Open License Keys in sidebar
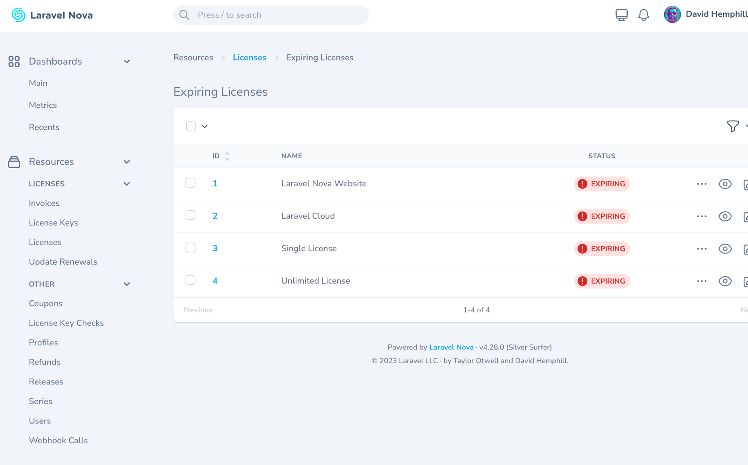The image size is (748, 465). click(x=53, y=223)
